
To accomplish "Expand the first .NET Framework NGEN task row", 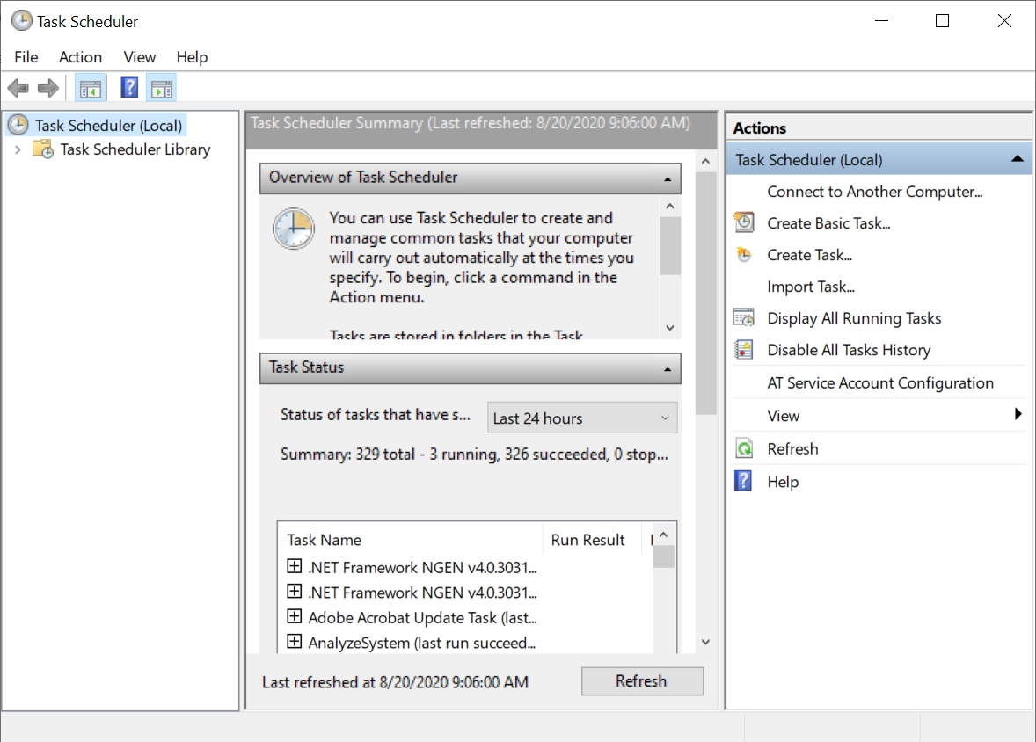I will pos(295,566).
